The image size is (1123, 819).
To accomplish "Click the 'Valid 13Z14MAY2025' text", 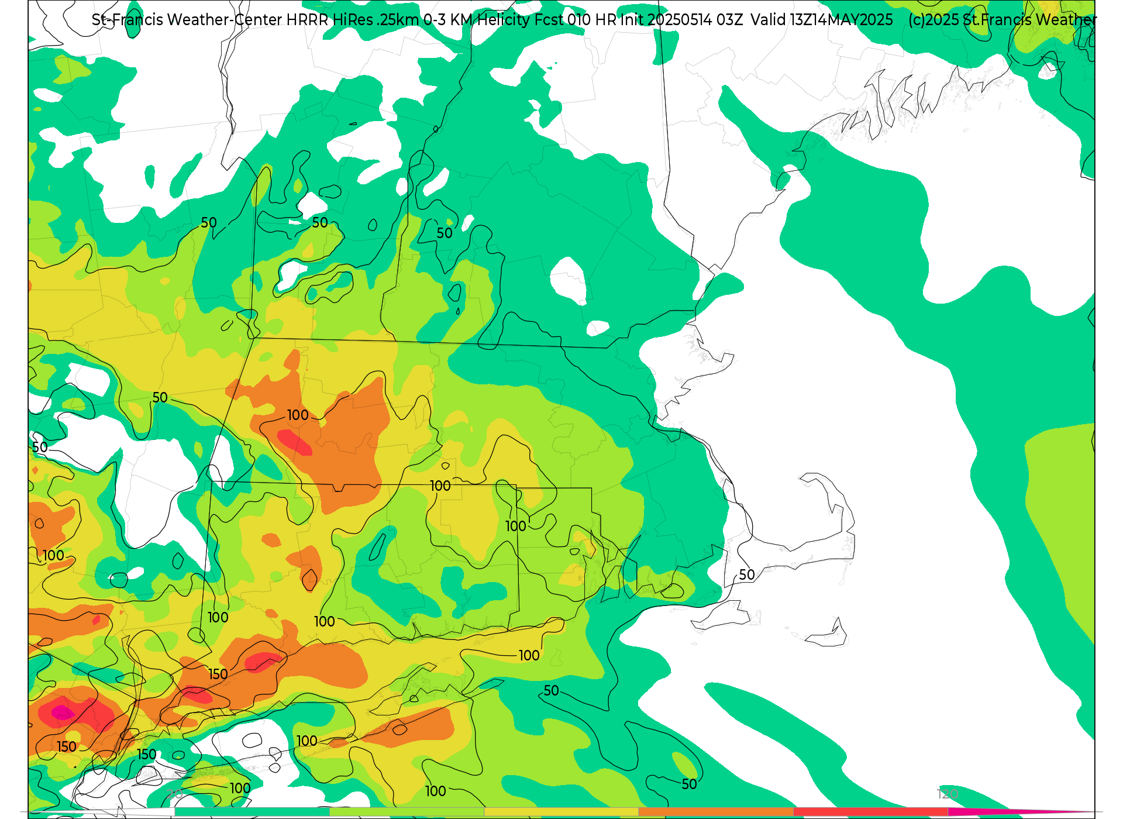I will 822,20.
